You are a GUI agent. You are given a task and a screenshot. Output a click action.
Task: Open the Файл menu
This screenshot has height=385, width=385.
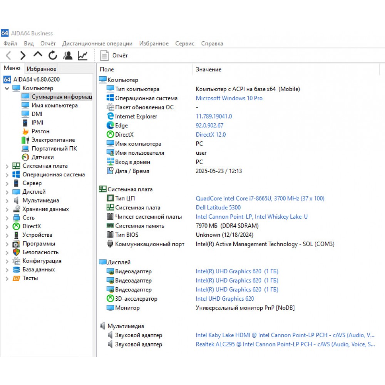10,44
